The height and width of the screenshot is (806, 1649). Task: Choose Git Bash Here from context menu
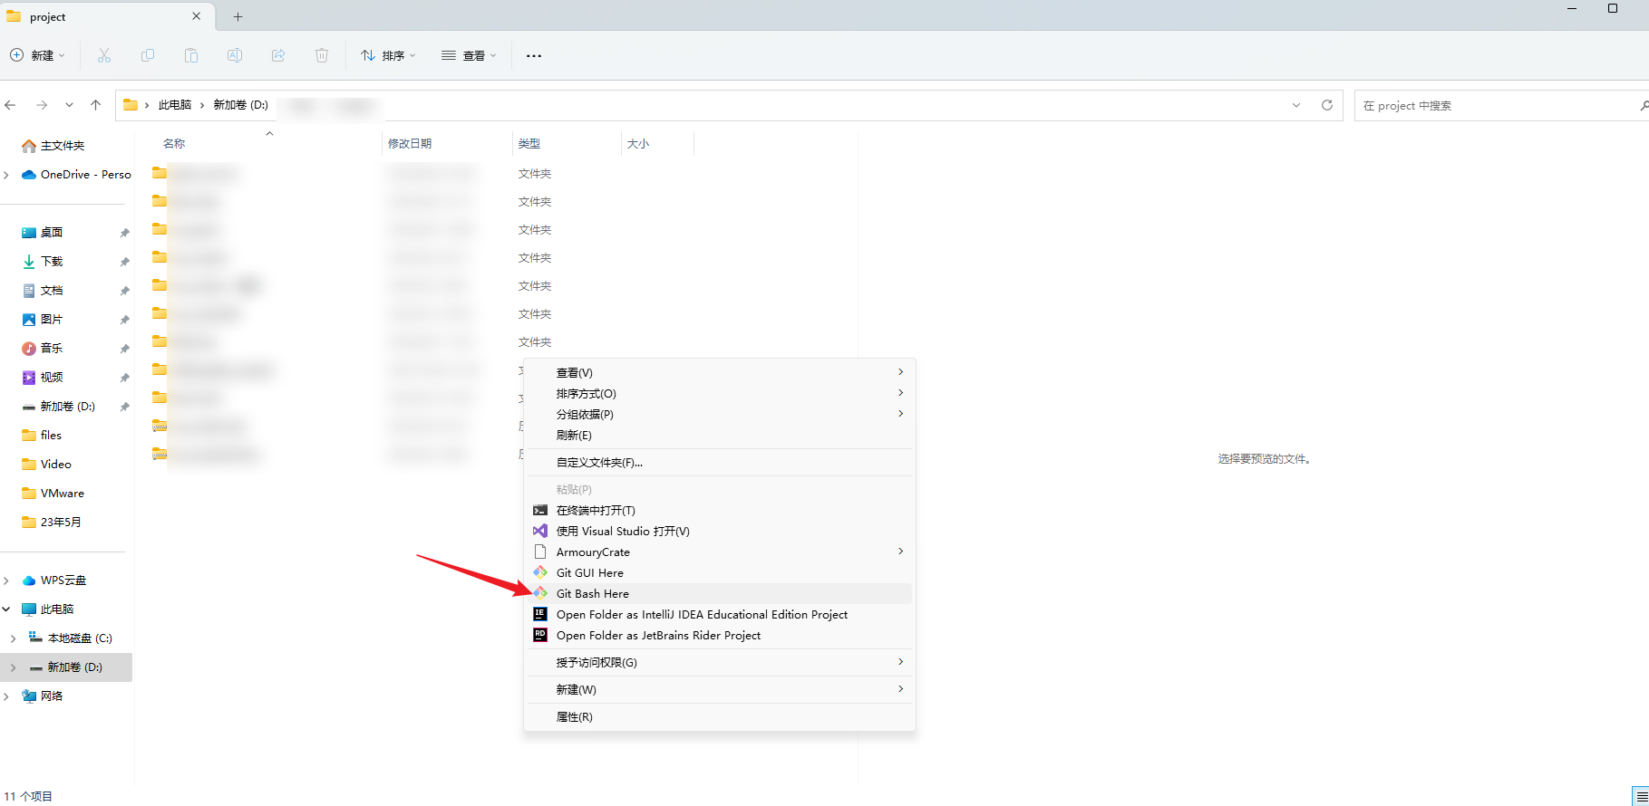[720, 593]
